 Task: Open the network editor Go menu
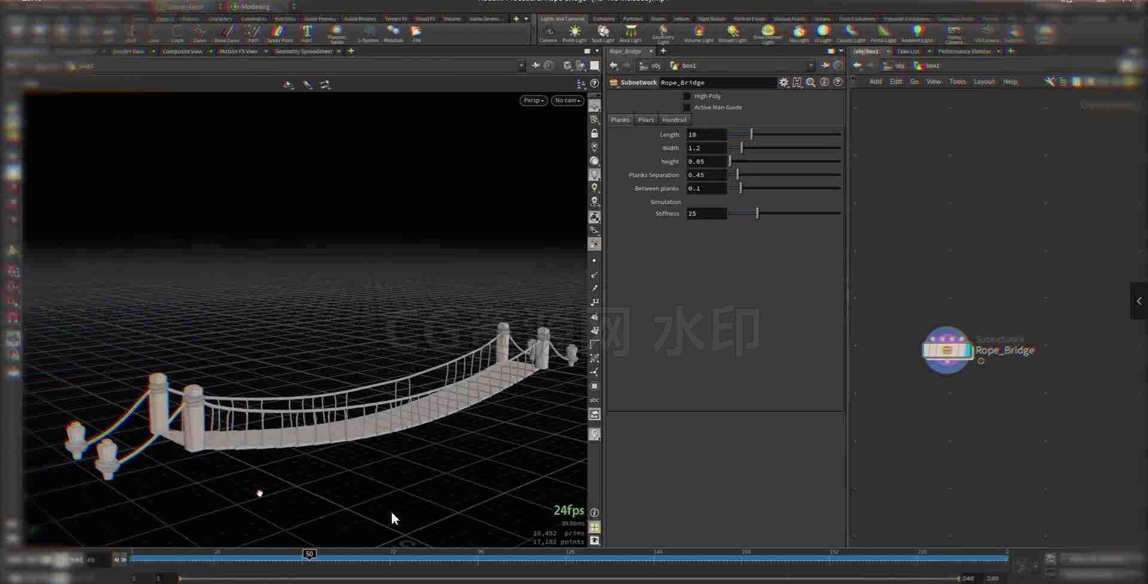[914, 82]
